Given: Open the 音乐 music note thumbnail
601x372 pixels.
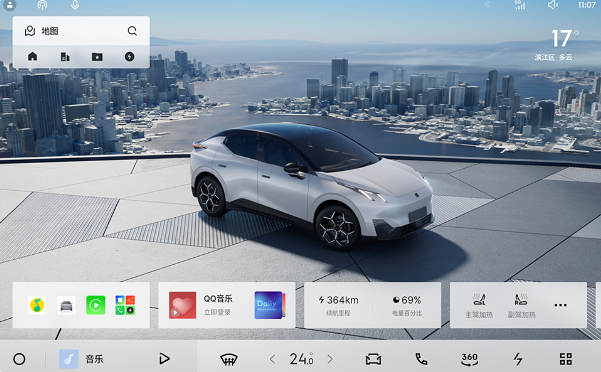Looking at the screenshot, I should point(69,359).
